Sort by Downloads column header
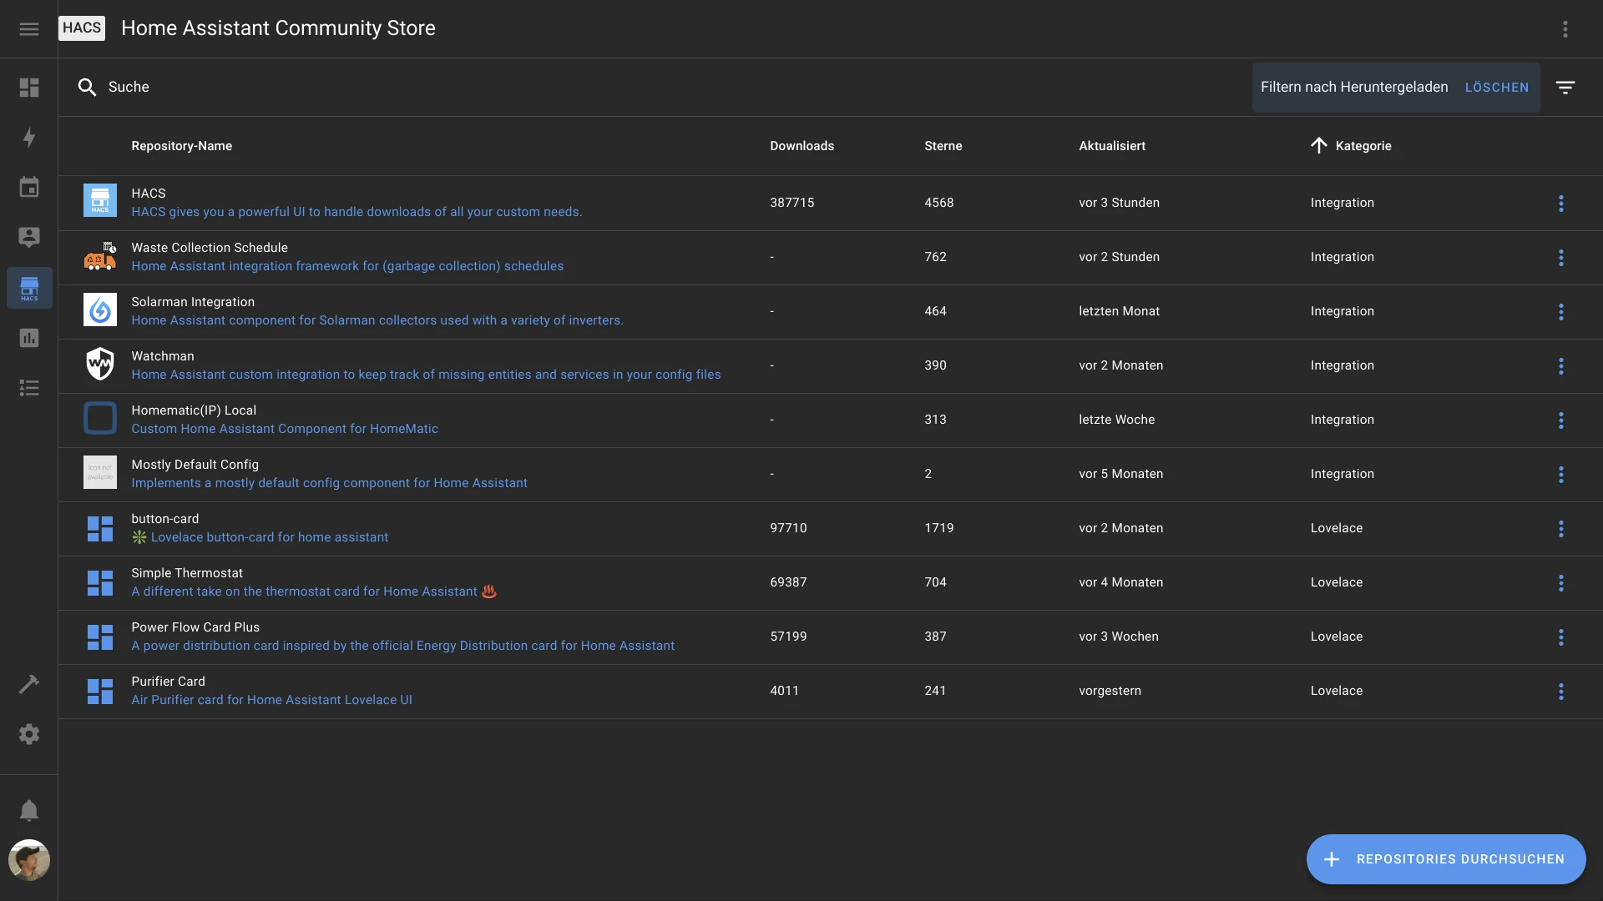Viewport: 1603px width, 901px height. (801, 146)
